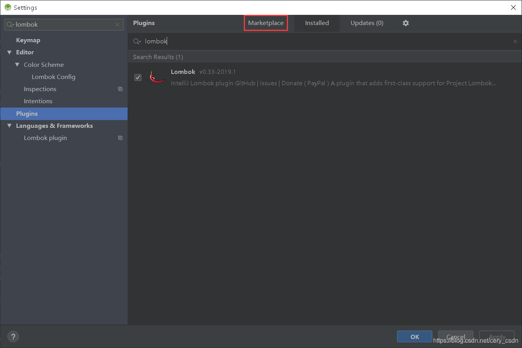
Task: Open the plugins gear options menu
Action: (x=406, y=23)
